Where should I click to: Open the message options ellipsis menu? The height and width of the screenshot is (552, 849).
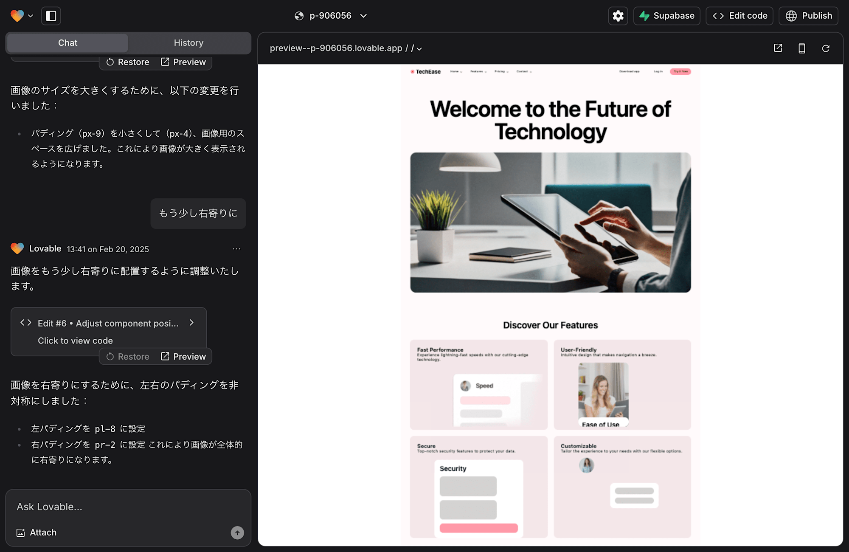click(237, 249)
